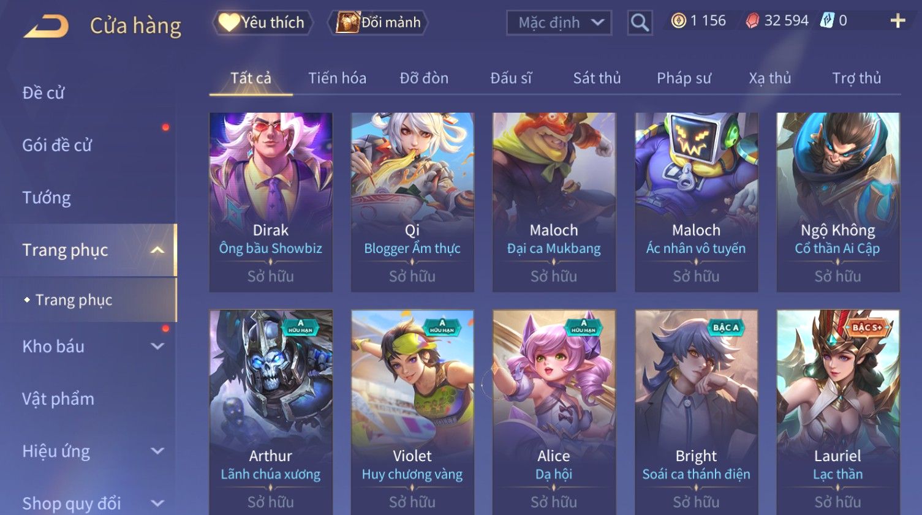Switch to the Sát thủ tab
Image resolution: width=922 pixels, height=515 pixels.
point(597,78)
